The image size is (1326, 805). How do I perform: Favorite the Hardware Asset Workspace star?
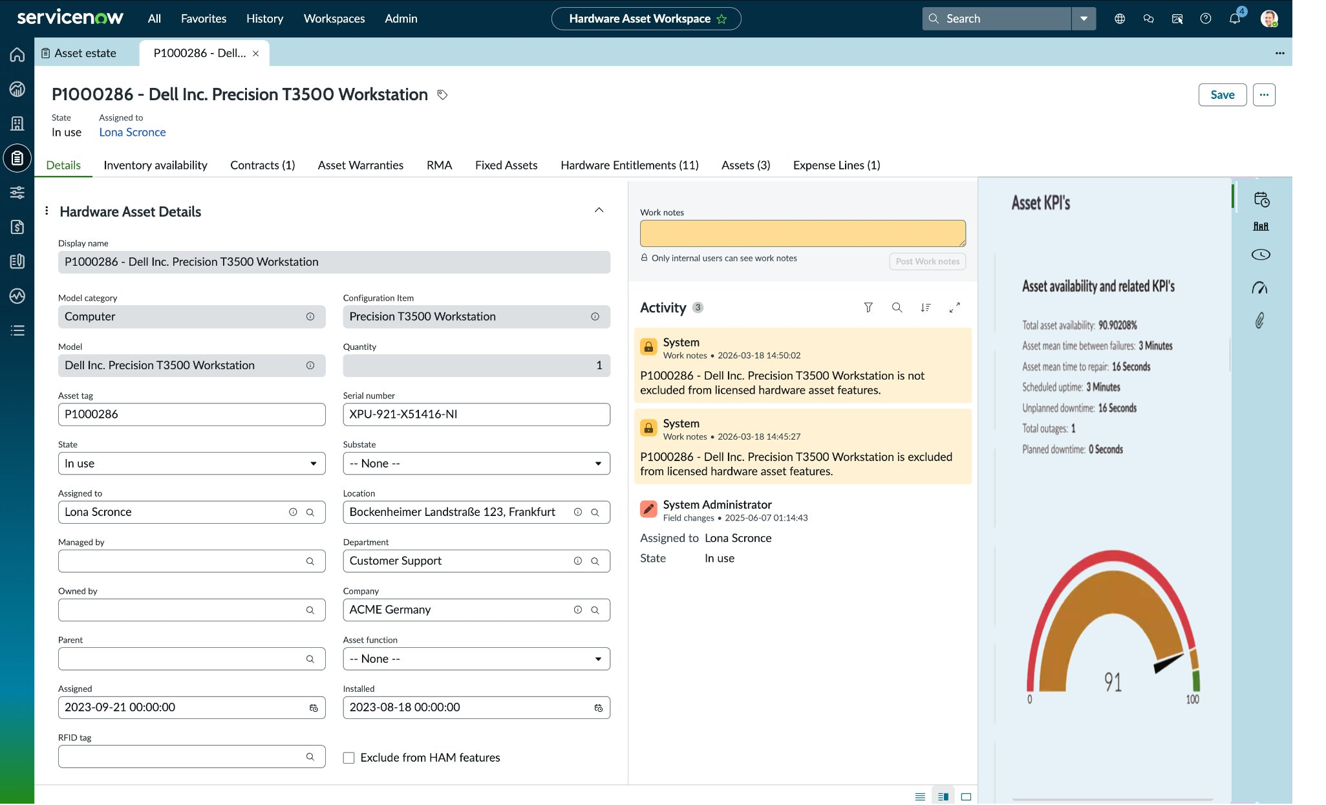tap(722, 19)
